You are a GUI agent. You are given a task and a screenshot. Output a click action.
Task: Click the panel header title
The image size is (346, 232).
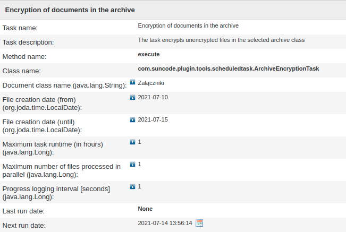tap(70, 10)
